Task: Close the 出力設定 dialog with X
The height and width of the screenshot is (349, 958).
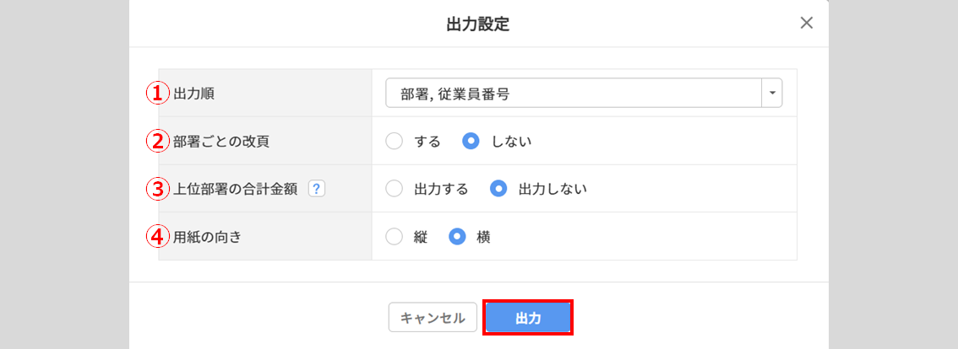Action: [x=807, y=24]
